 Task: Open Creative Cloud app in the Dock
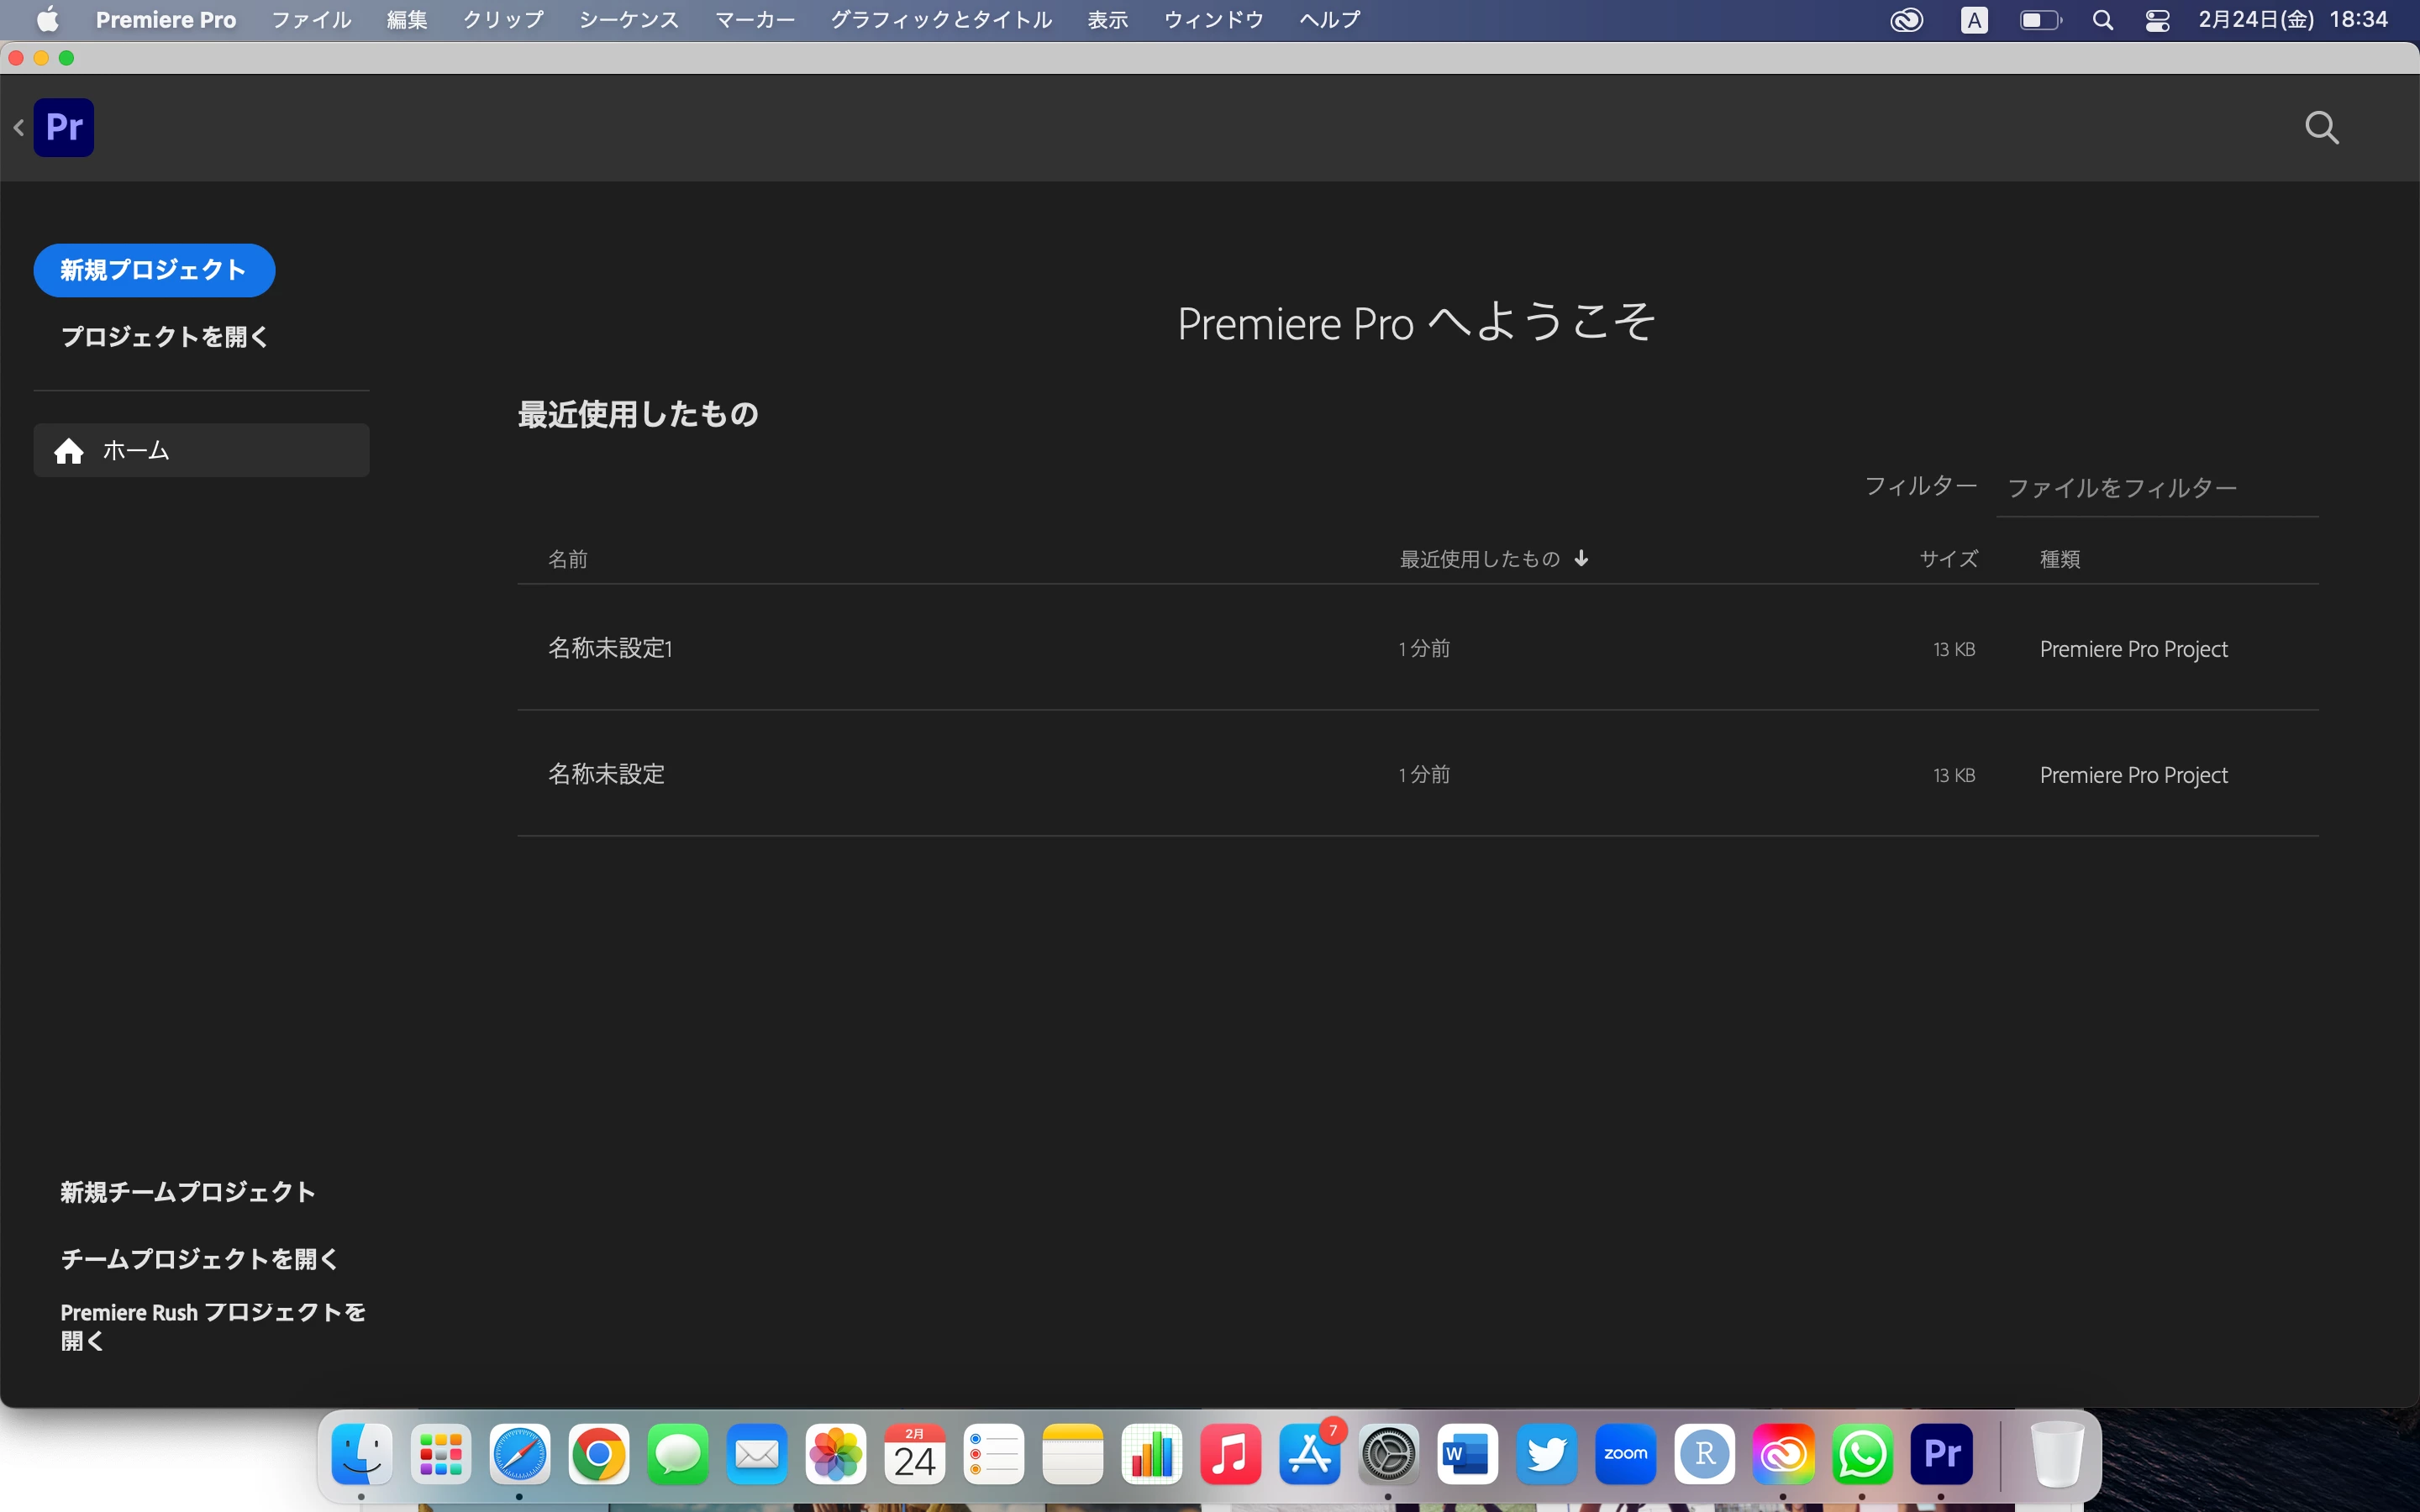(x=1783, y=1454)
